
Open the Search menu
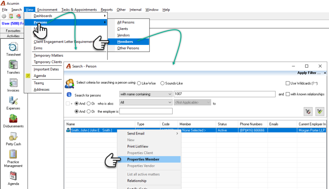(x=16, y=10)
